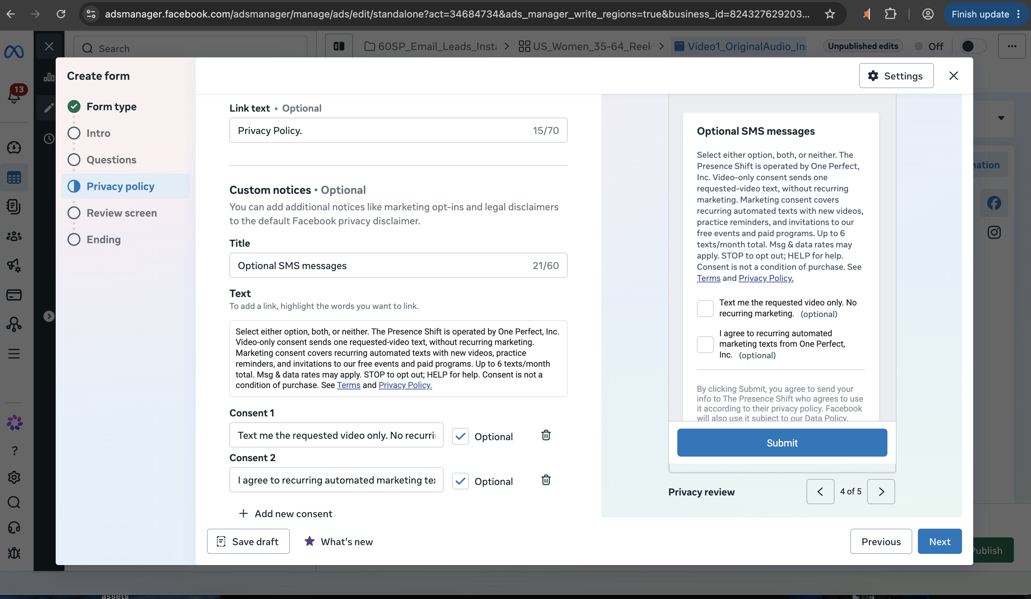Open events manager nodes icon
The image size is (1031, 599).
(14, 324)
